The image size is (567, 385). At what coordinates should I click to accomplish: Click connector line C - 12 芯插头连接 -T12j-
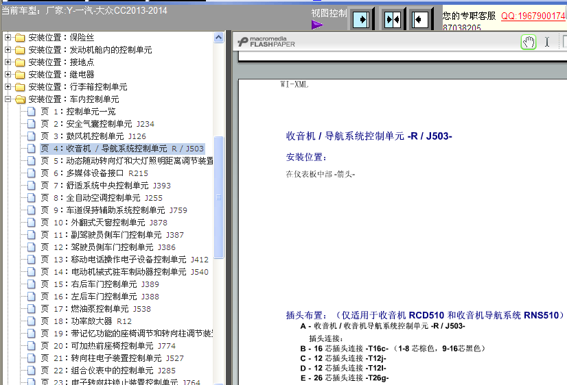(x=343, y=358)
